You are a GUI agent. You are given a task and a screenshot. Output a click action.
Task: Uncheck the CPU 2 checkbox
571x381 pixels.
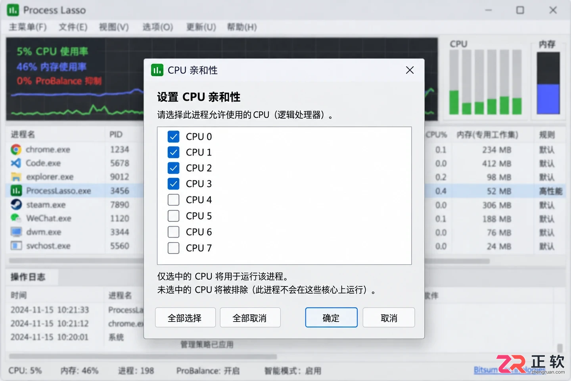coord(174,168)
